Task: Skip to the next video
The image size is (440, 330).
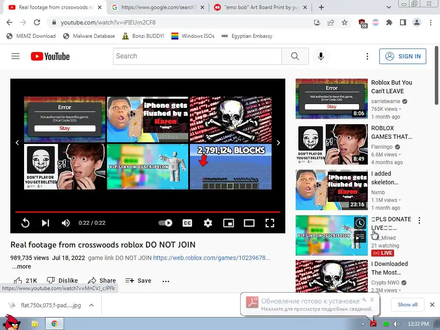Action: tap(46, 223)
